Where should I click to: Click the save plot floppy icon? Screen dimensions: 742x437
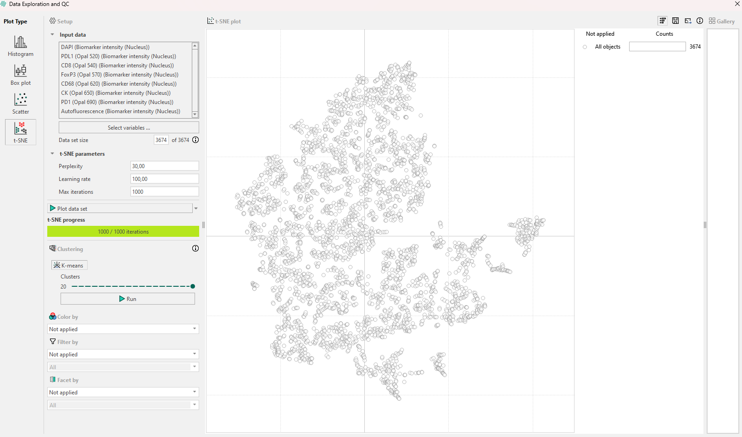coord(675,21)
